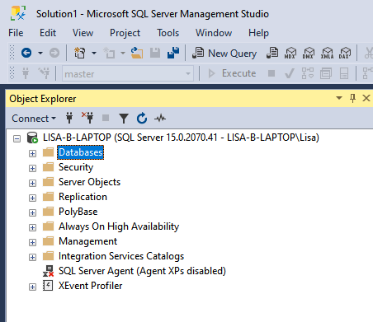Open the New Project dropdown arrow
The width and height of the screenshot is (373, 322).
click(94, 53)
